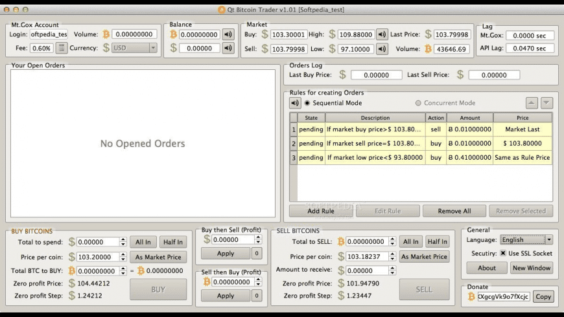Click the 0 button in Sell then Buy
The height and width of the screenshot is (317, 564).
pos(257,296)
